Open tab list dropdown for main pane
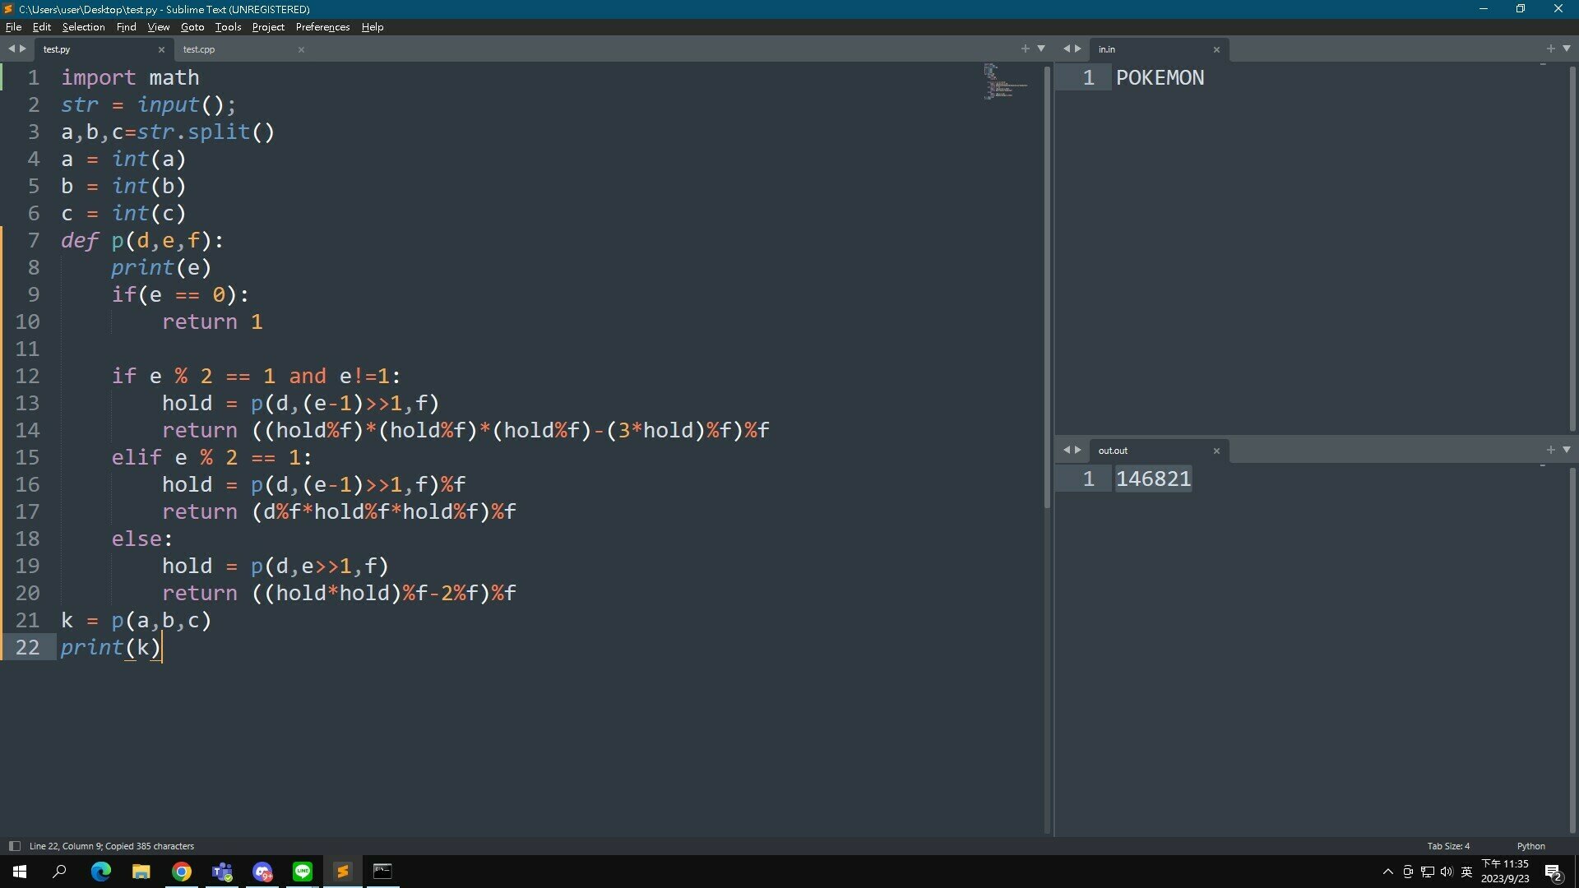 pos(1041,49)
